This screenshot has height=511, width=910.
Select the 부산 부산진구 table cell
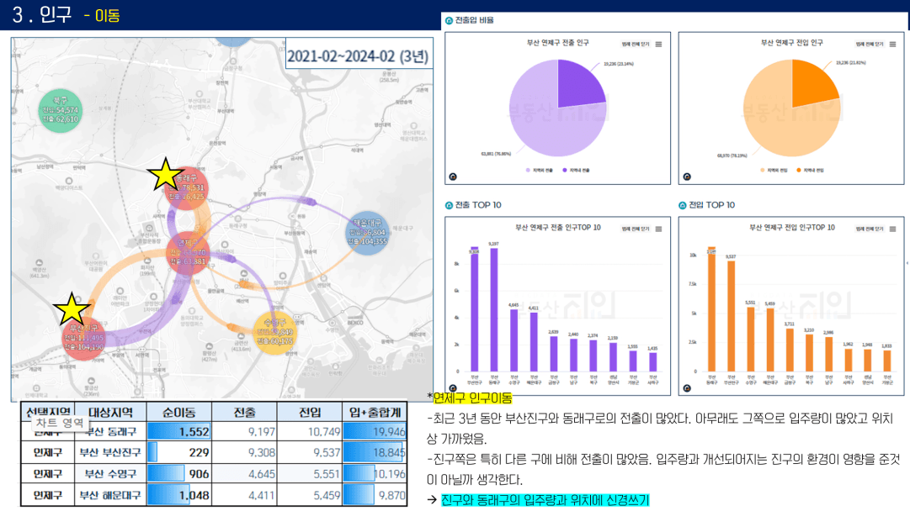pyautogui.click(x=110, y=452)
